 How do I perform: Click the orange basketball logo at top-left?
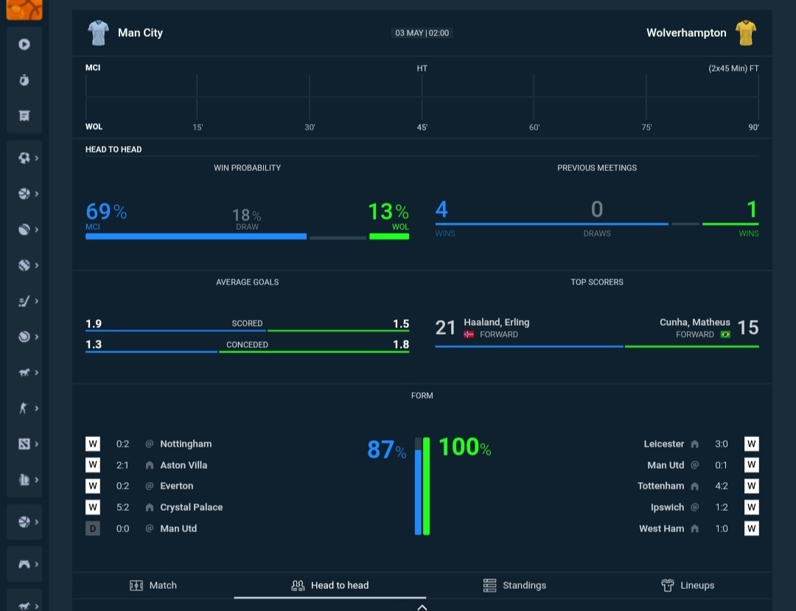(x=24, y=10)
